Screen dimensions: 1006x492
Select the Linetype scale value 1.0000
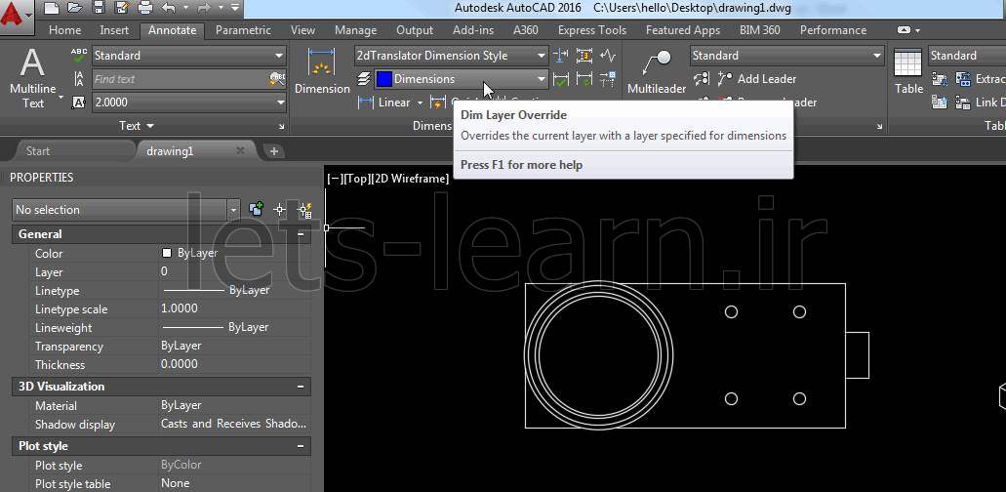[x=179, y=308]
